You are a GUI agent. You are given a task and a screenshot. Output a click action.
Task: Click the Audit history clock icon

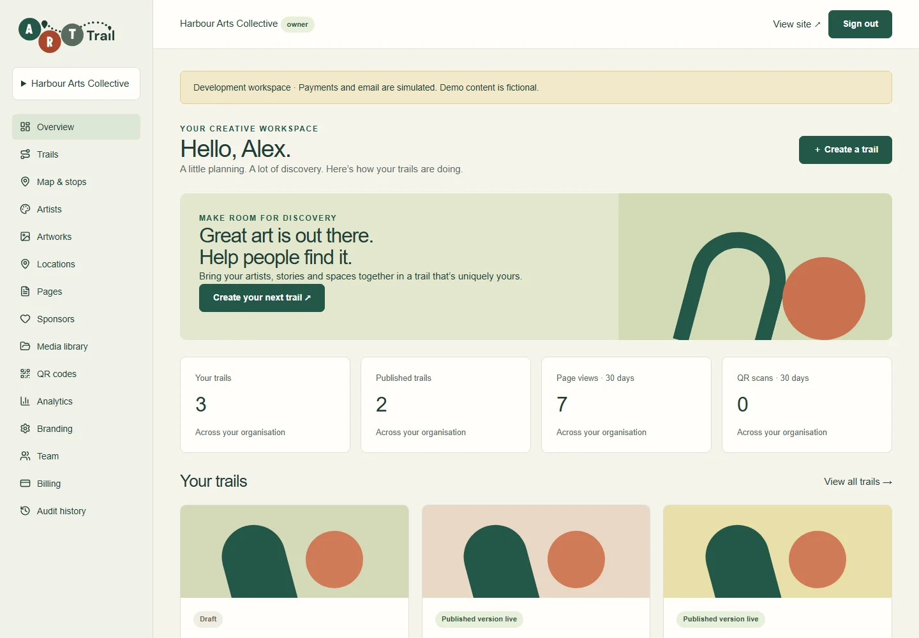point(25,511)
